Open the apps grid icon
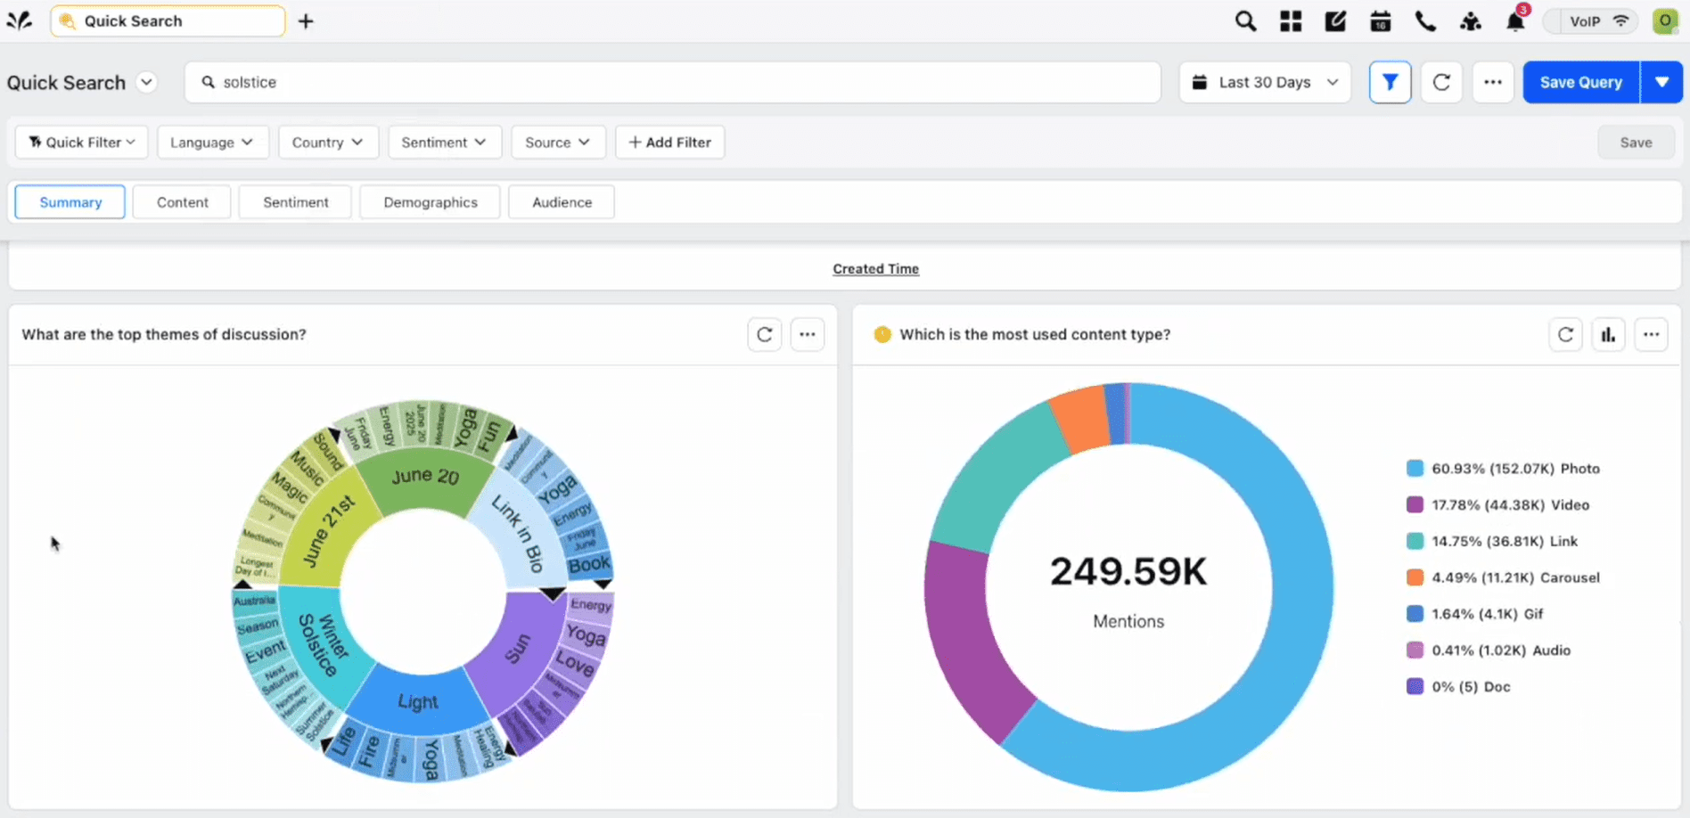The image size is (1690, 818). [x=1290, y=20]
